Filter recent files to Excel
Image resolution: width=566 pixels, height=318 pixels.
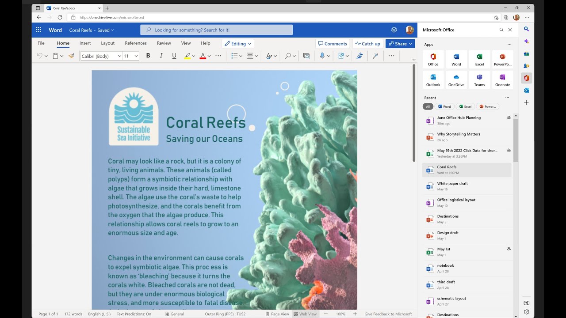[x=465, y=106]
